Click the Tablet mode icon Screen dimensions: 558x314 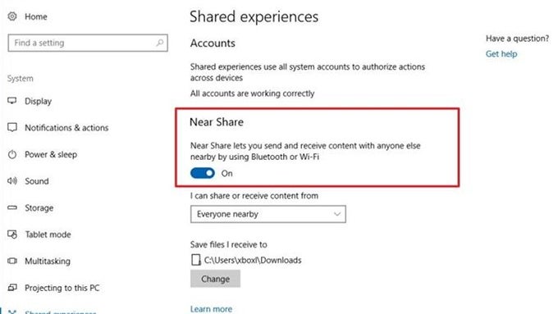[12, 234]
